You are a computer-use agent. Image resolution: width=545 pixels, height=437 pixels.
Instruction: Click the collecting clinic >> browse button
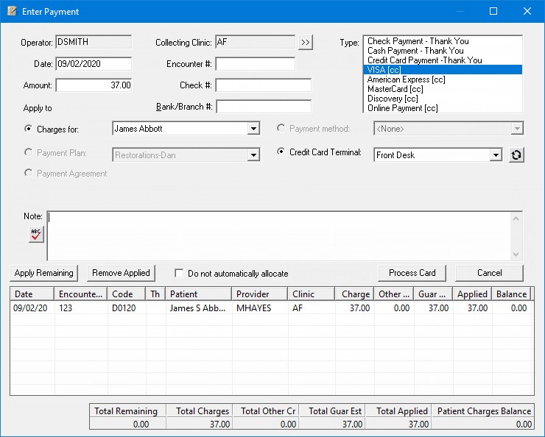306,43
